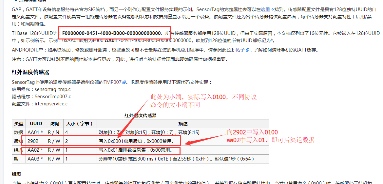Click the 红外温度传感器 section heading

coord(30,72)
